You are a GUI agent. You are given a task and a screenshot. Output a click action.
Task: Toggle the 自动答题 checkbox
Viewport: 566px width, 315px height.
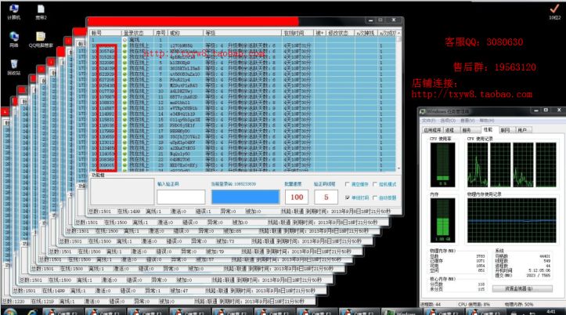click(x=373, y=197)
